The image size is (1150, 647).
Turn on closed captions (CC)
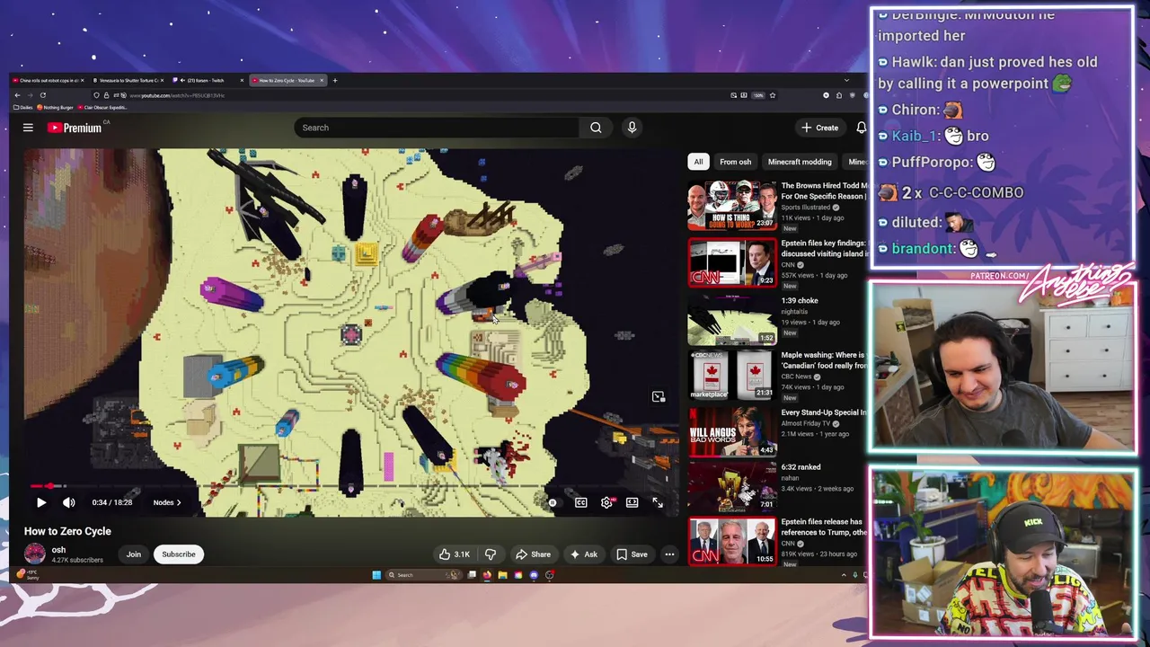coord(581,502)
